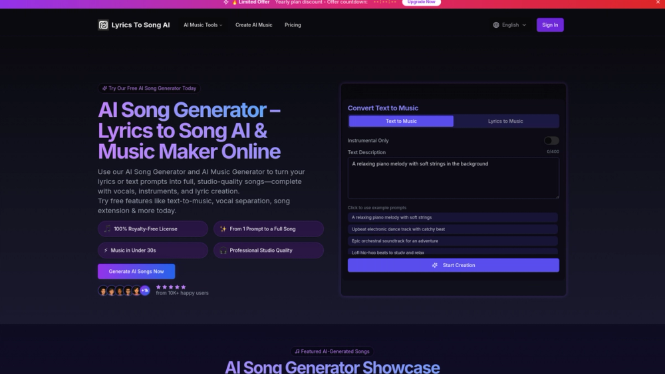This screenshot has height=374, width=665.
Task: Click the sparkle icon in Start Creation
Action: pyautogui.click(x=435, y=265)
